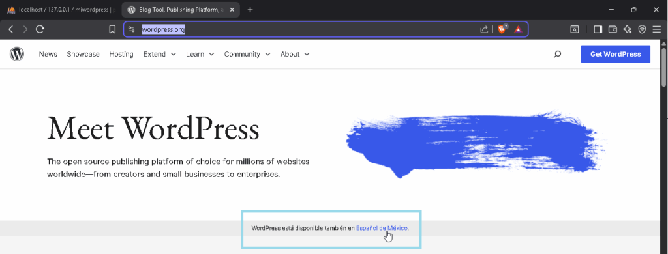The width and height of the screenshot is (668, 254).
Task: Open Leo AI assistant icon
Action: (627, 29)
